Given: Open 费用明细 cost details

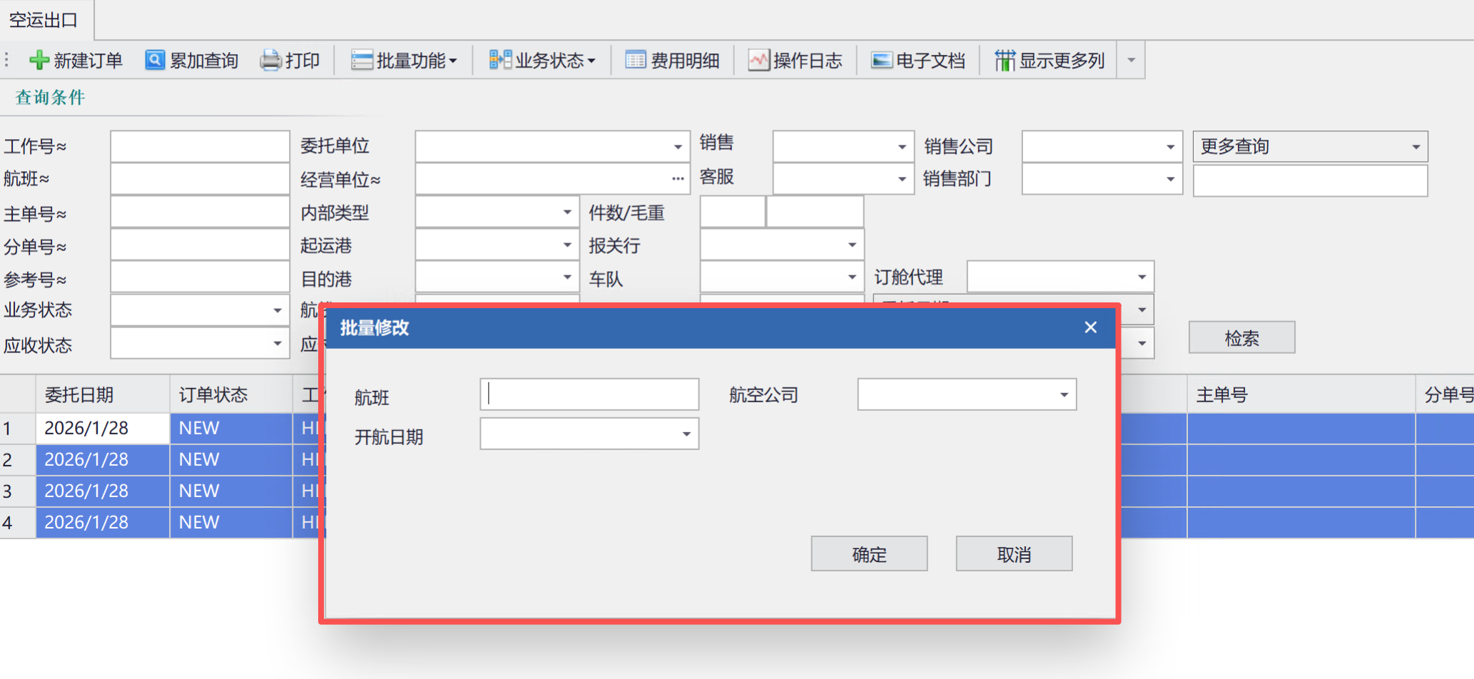Looking at the screenshot, I should click(x=671, y=60).
